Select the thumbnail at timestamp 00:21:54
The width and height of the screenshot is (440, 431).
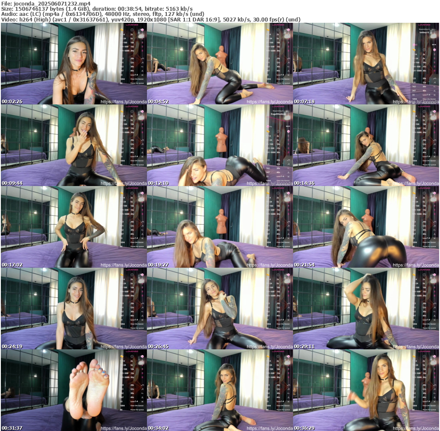click(x=366, y=227)
